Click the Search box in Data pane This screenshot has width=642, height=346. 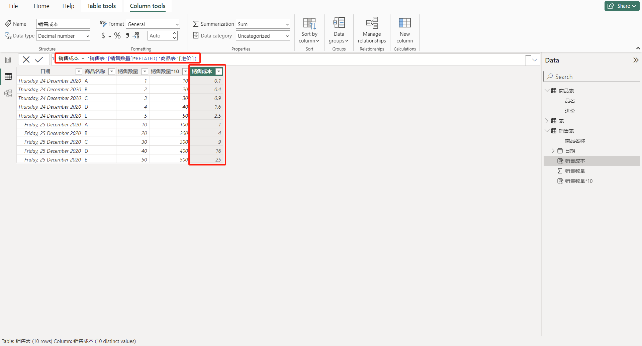click(591, 77)
